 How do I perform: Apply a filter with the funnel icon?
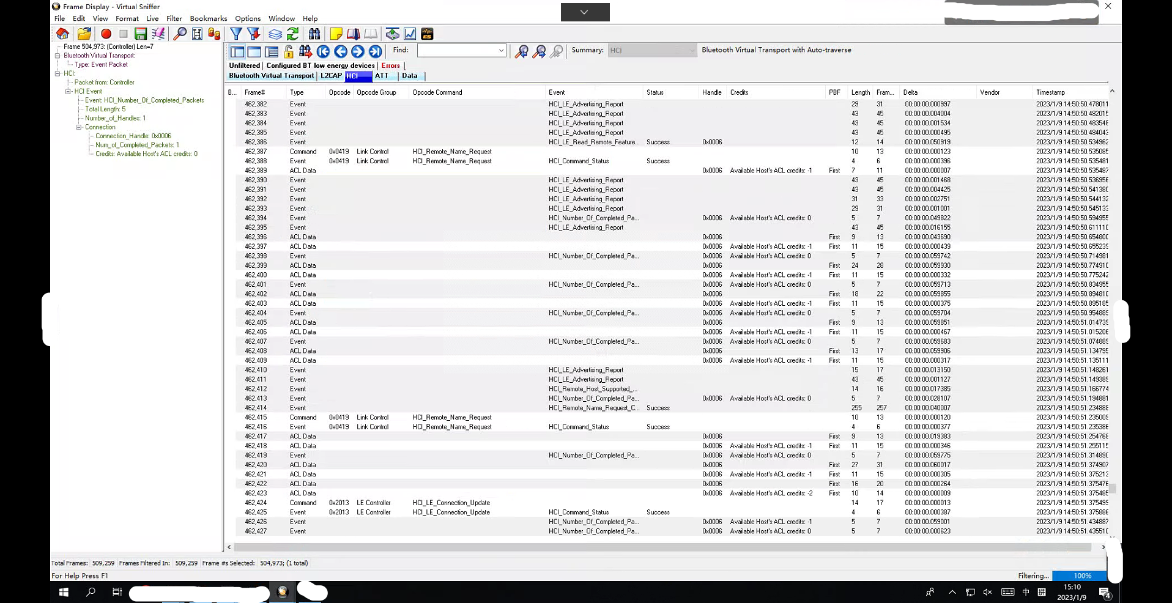237,34
